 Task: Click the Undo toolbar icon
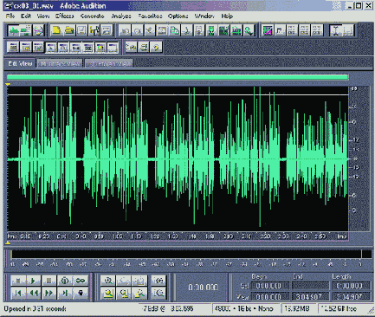tap(125, 30)
